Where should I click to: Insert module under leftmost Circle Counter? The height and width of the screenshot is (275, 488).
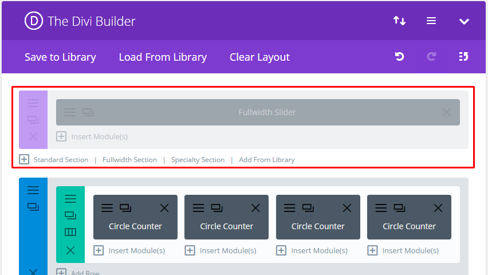[x=129, y=250]
